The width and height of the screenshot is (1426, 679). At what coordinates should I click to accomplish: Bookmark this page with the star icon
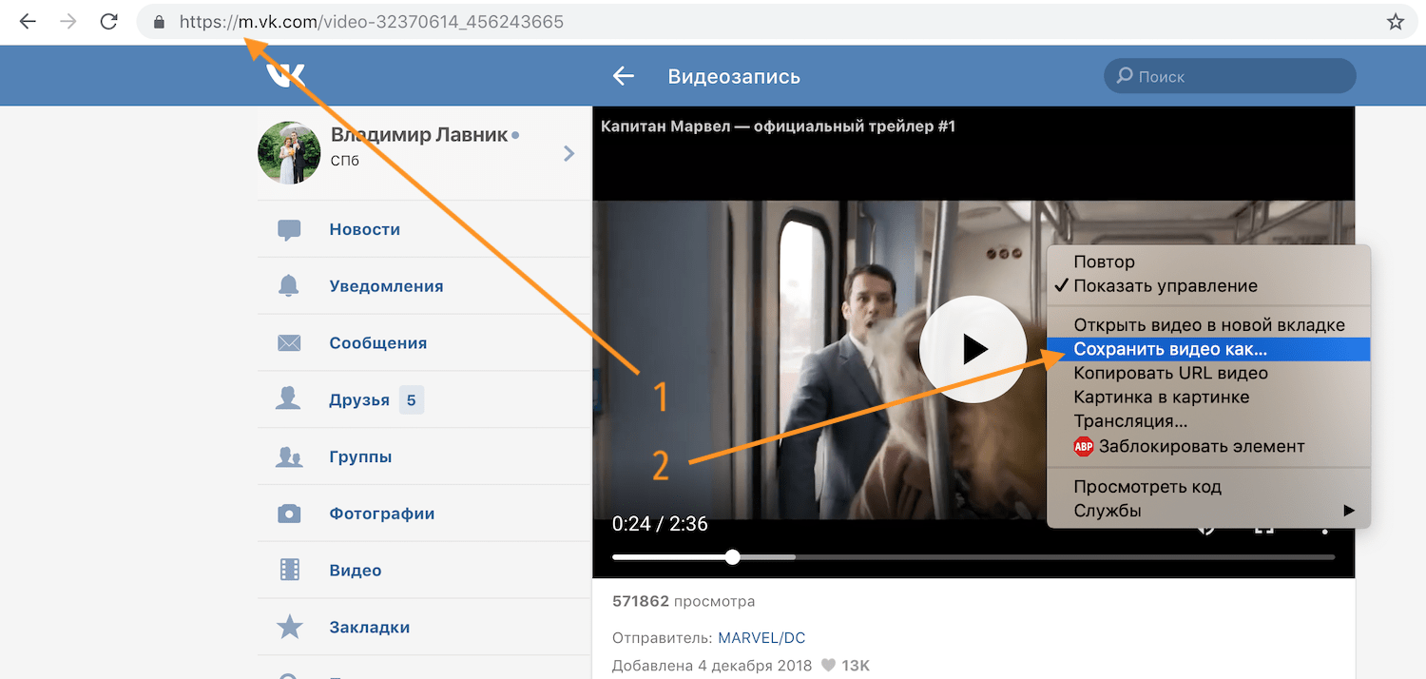1396,22
